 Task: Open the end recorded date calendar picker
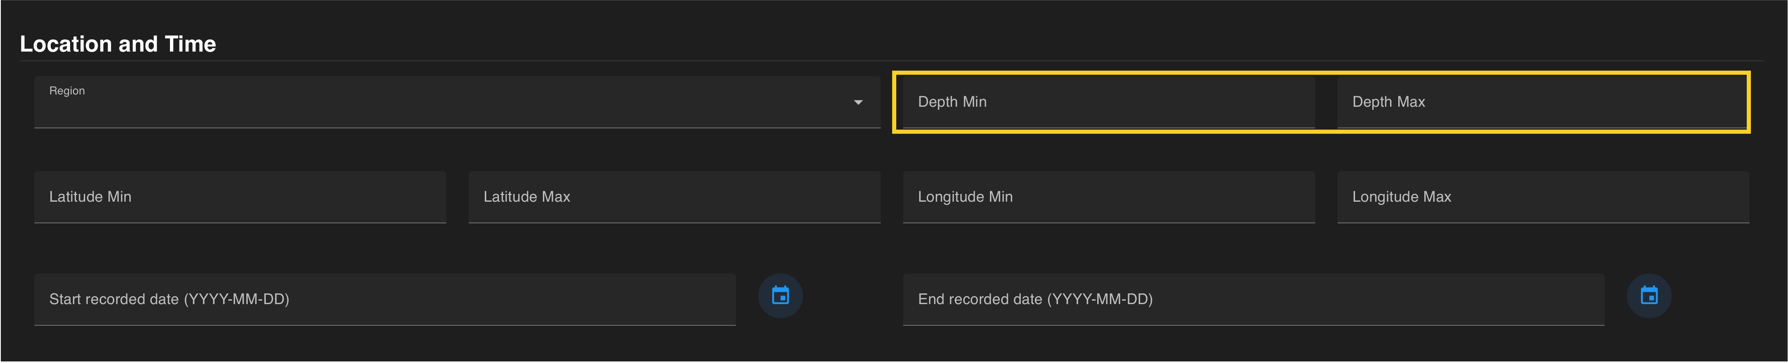[x=1649, y=296]
